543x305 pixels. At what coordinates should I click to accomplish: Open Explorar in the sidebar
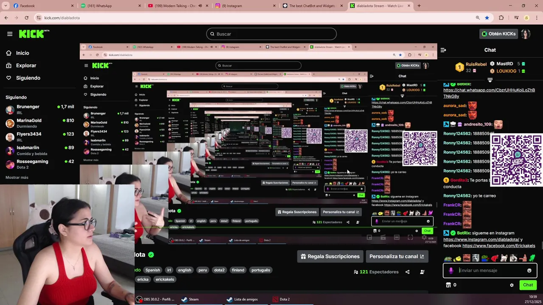[x=21, y=66]
